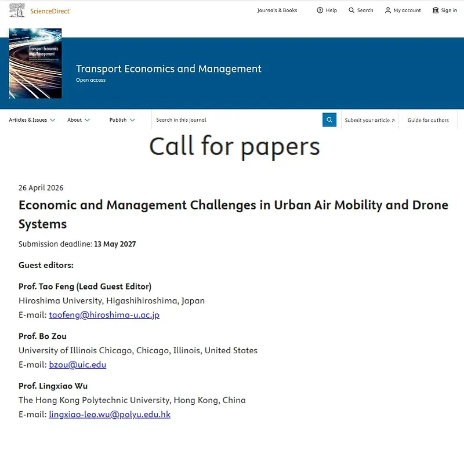
Task: Open the Search text in top navigation
Action: click(x=365, y=10)
